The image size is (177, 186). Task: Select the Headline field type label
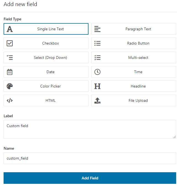[x=138, y=86]
